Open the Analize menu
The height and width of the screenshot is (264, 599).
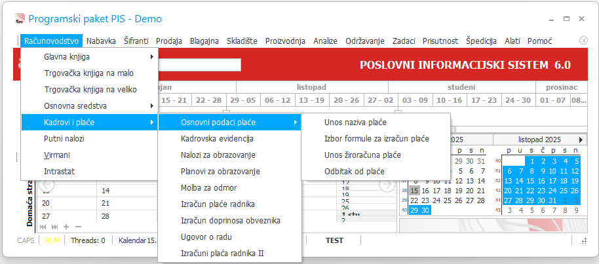point(326,41)
